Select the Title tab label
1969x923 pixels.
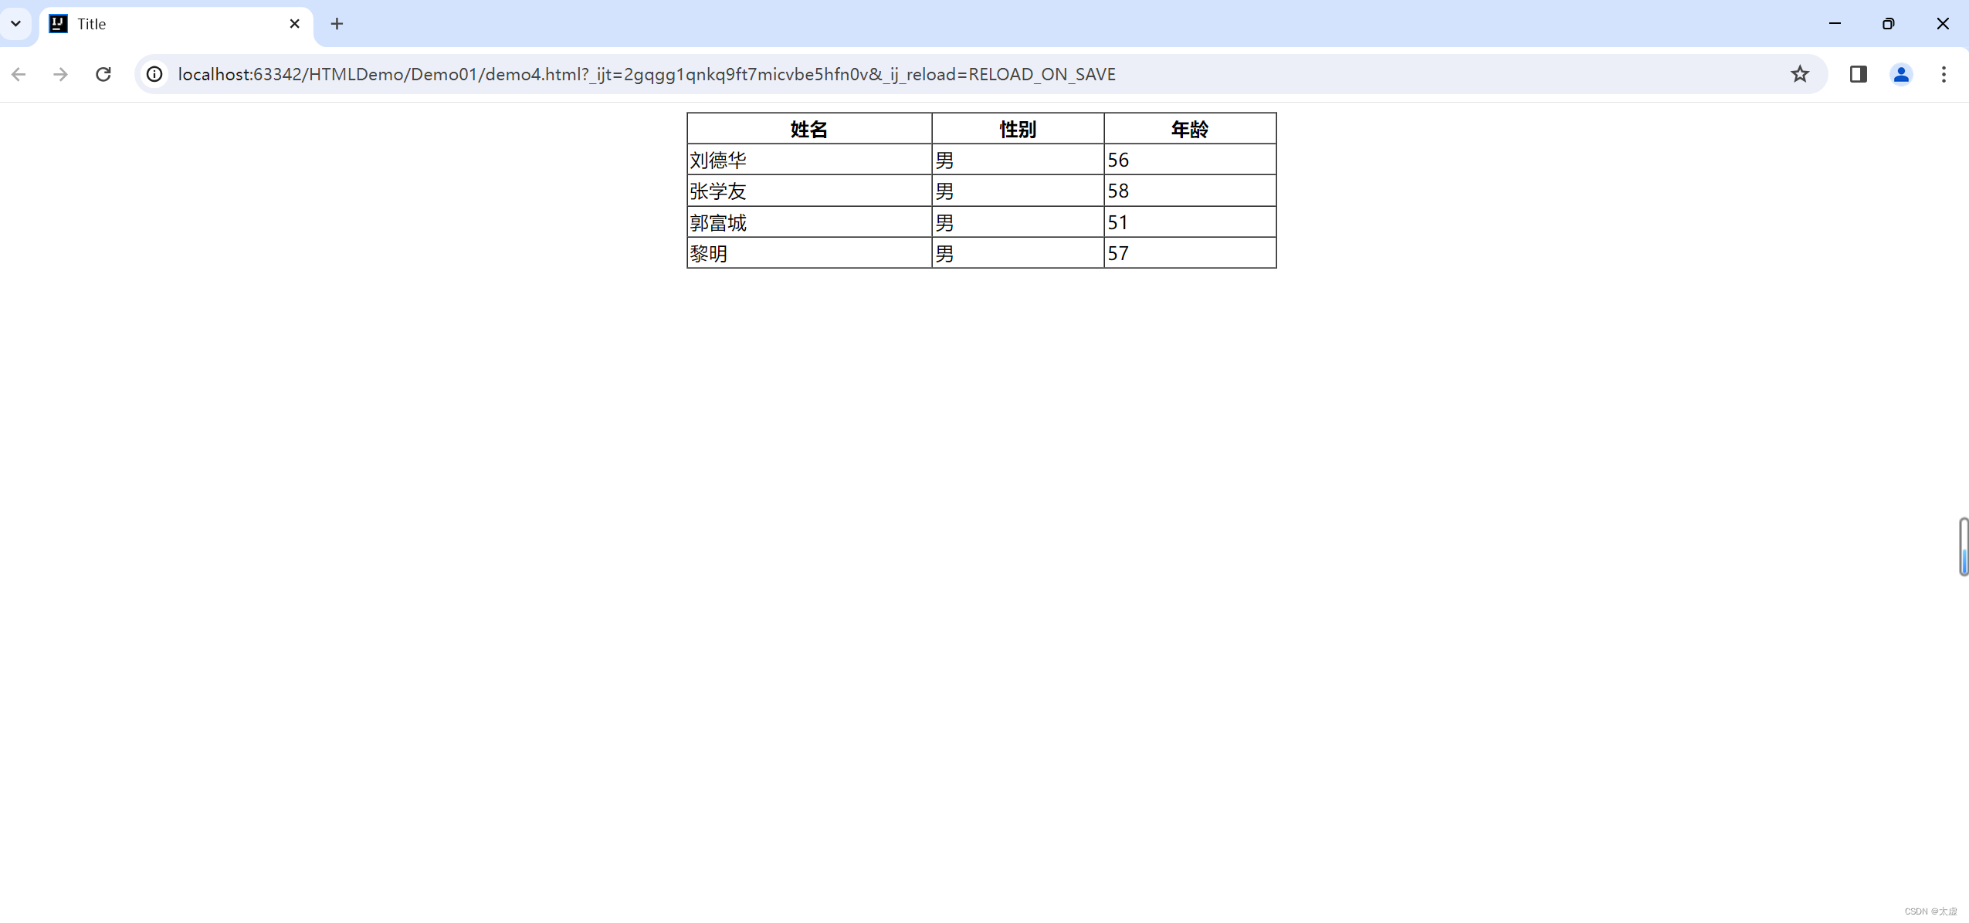pyautogui.click(x=92, y=22)
